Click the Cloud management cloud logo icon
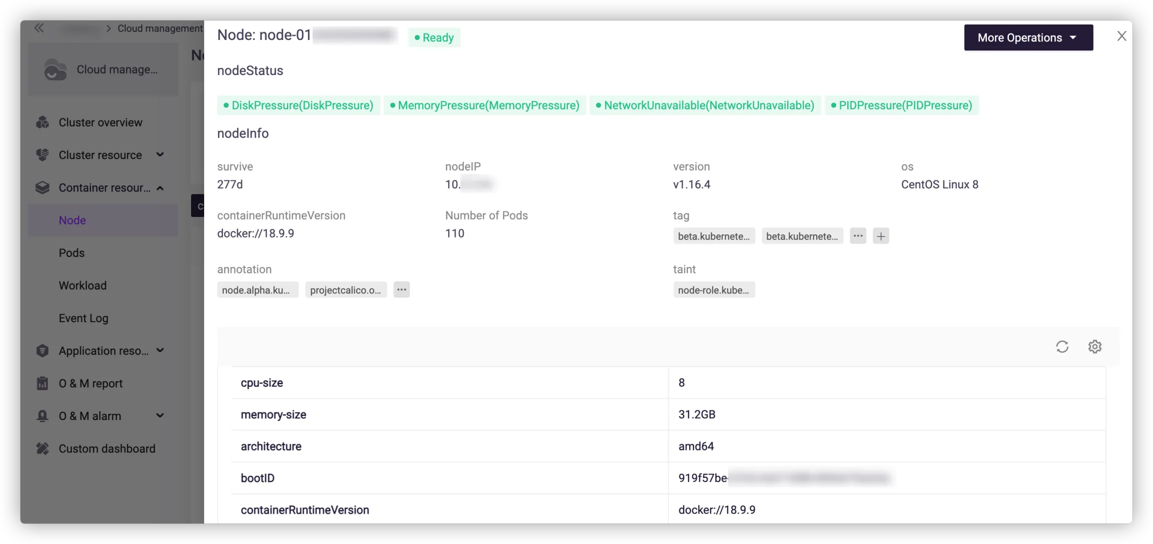The height and width of the screenshot is (544, 1153). click(55, 69)
